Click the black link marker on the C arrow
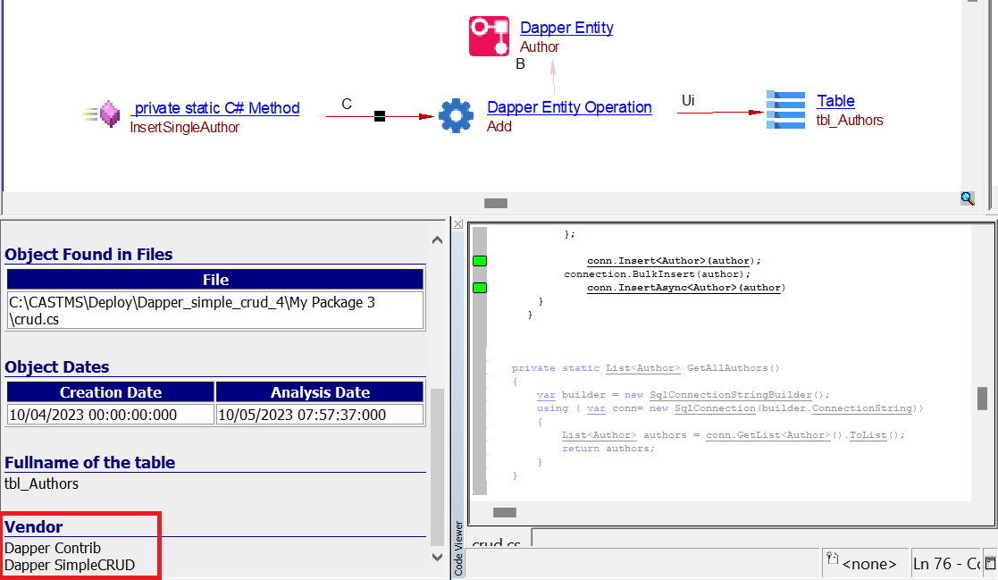Viewport: 998px width, 580px height. [380, 115]
